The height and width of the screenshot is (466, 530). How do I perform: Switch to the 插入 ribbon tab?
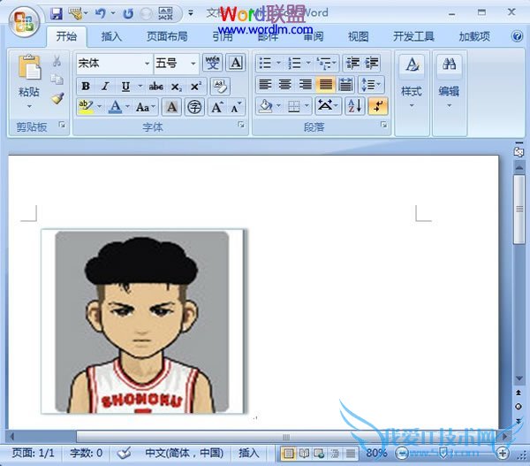coord(111,37)
